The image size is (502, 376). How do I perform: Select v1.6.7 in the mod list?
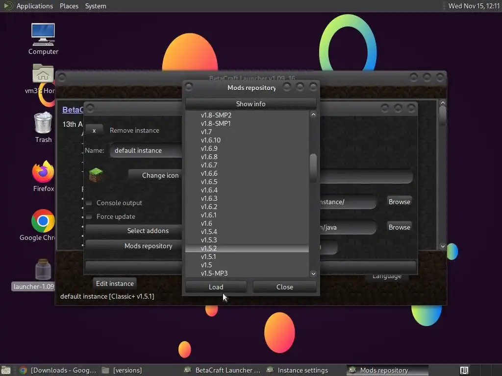click(247, 165)
